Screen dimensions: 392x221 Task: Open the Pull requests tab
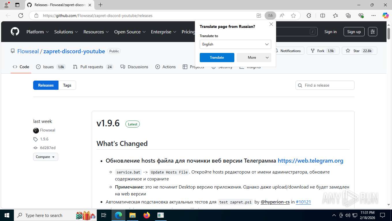coord(93,67)
